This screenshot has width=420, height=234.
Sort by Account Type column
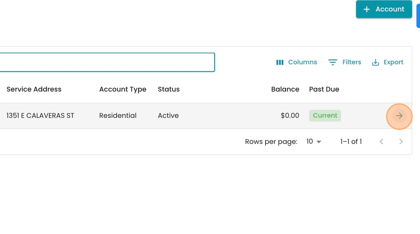[x=123, y=89]
